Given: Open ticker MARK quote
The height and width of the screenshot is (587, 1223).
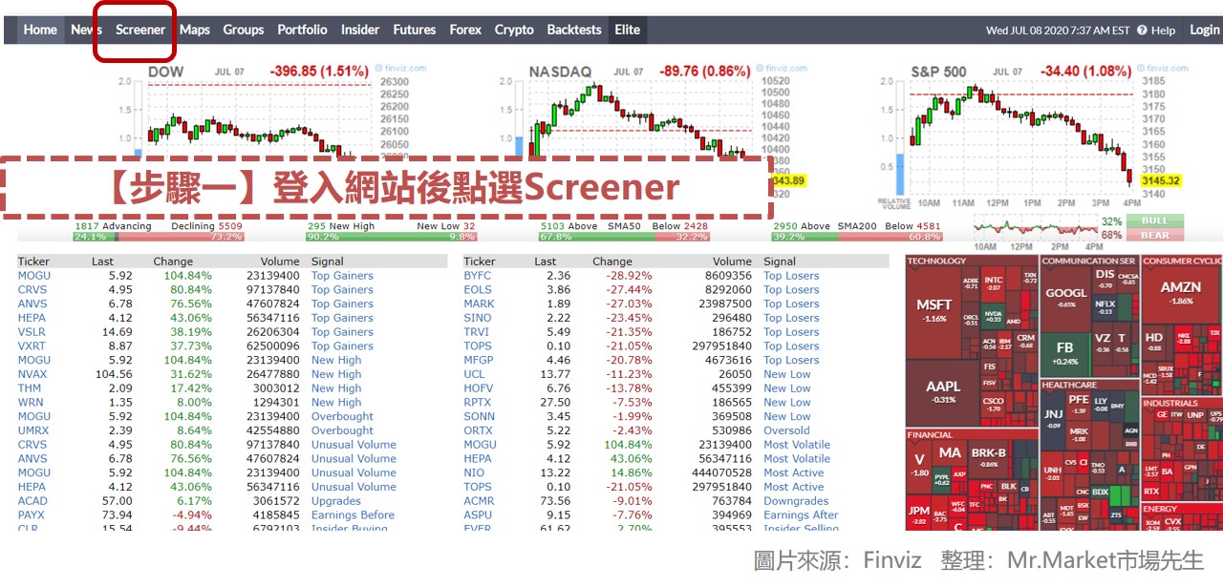Looking at the screenshot, I should (480, 304).
